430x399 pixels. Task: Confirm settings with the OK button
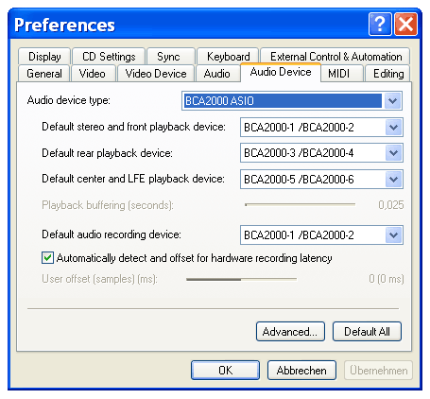[225, 370]
